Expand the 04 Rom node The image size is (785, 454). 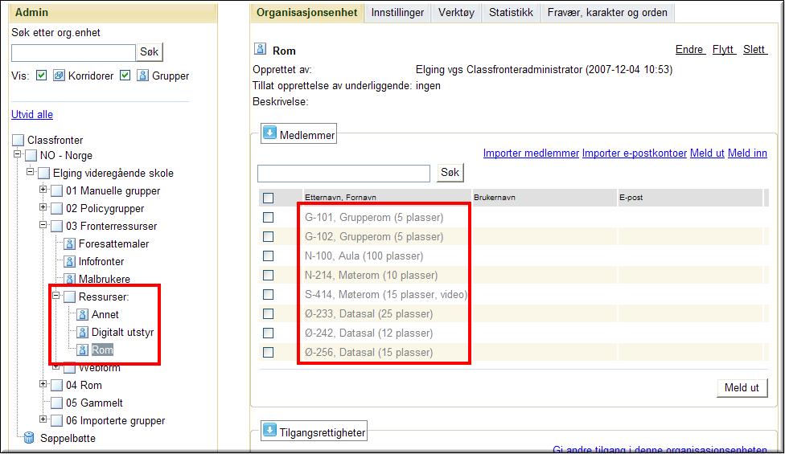pos(43,384)
